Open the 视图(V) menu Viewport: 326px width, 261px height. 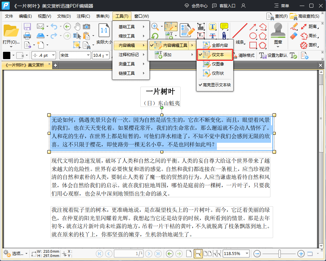[44, 16]
